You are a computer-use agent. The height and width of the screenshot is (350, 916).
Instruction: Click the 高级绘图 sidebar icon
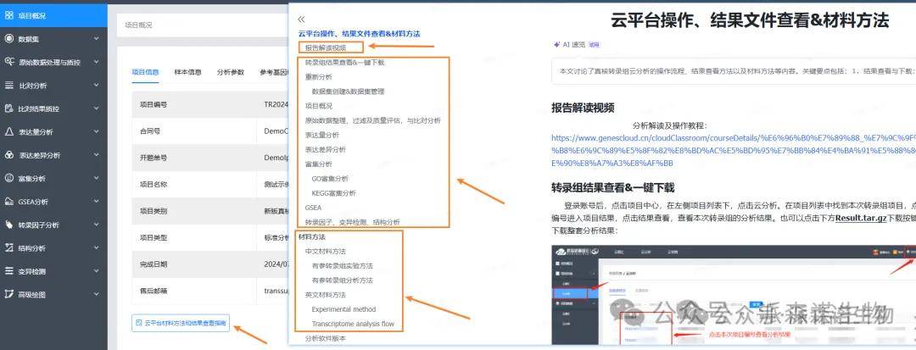[9, 295]
